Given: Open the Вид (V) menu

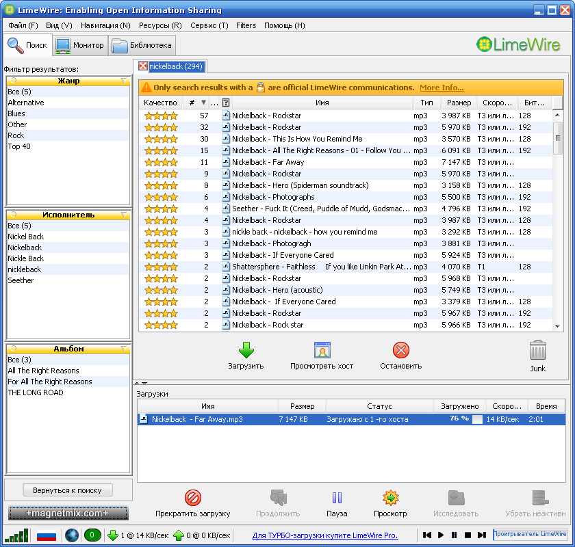Looking at the screenshot, I should (x=59, y=25).
